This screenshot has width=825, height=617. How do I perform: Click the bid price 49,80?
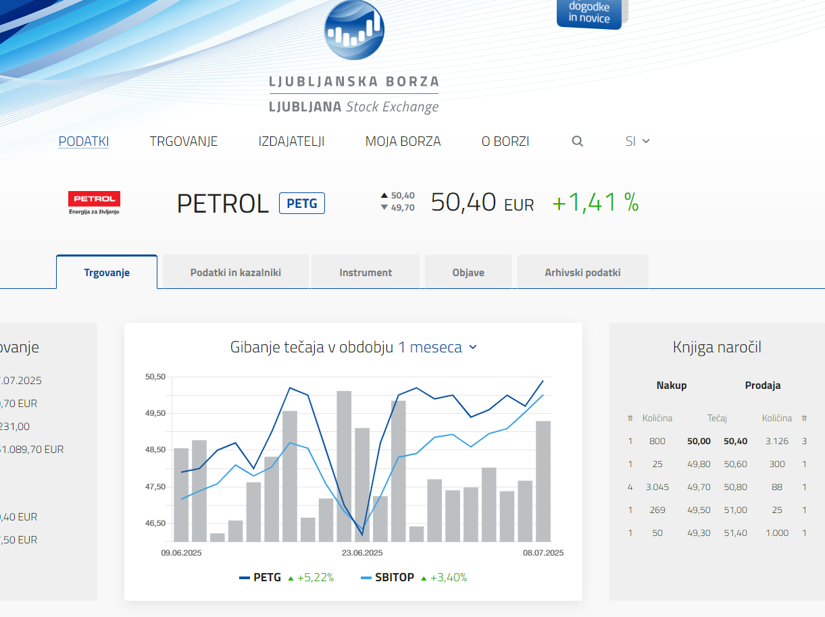coord(699,464)
